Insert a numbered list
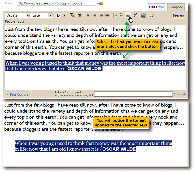The height and width of the screenshot is (173, 195). [x=115, y=15]
